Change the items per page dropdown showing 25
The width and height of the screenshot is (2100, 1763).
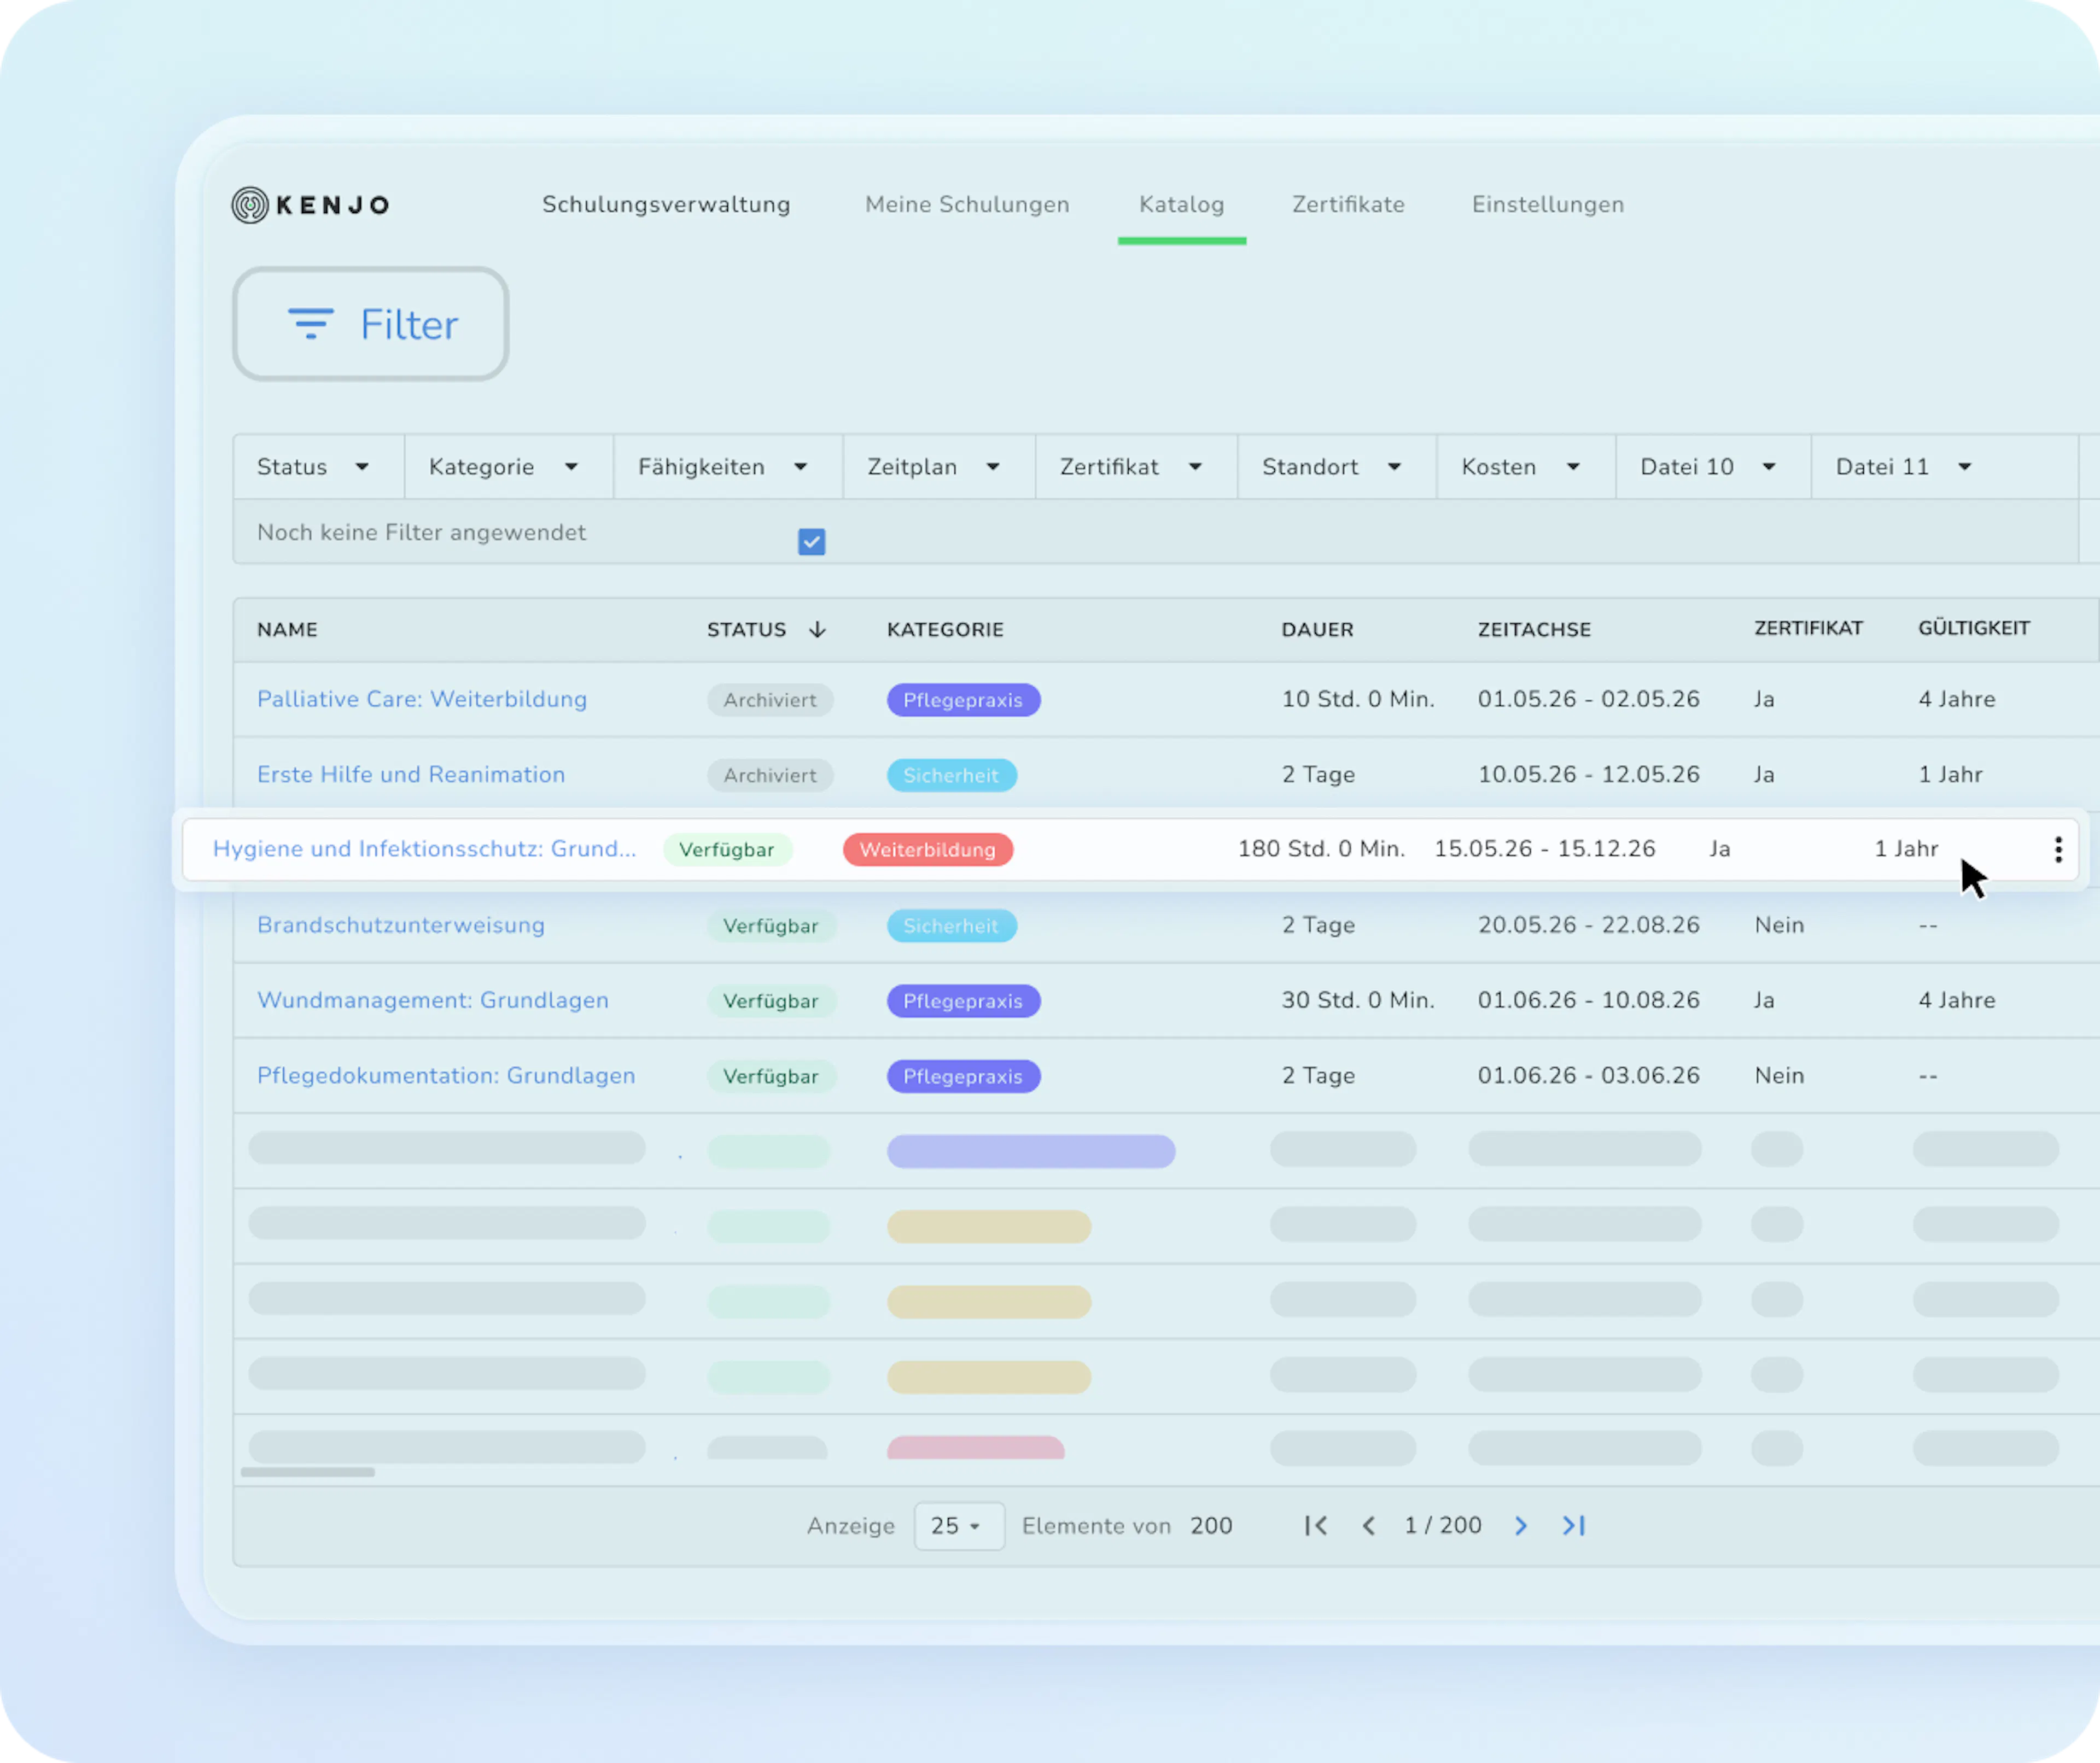[x=959, y=1525]
